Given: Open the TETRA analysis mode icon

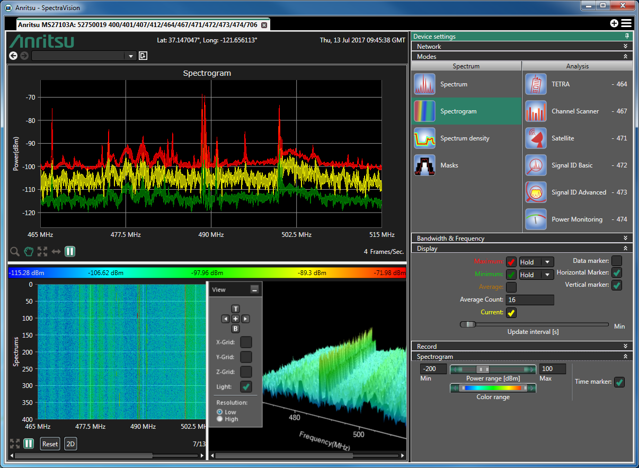Looking at the screenshot, I should (x=536, y=84).
